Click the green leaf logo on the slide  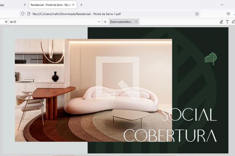pos(211,58)
